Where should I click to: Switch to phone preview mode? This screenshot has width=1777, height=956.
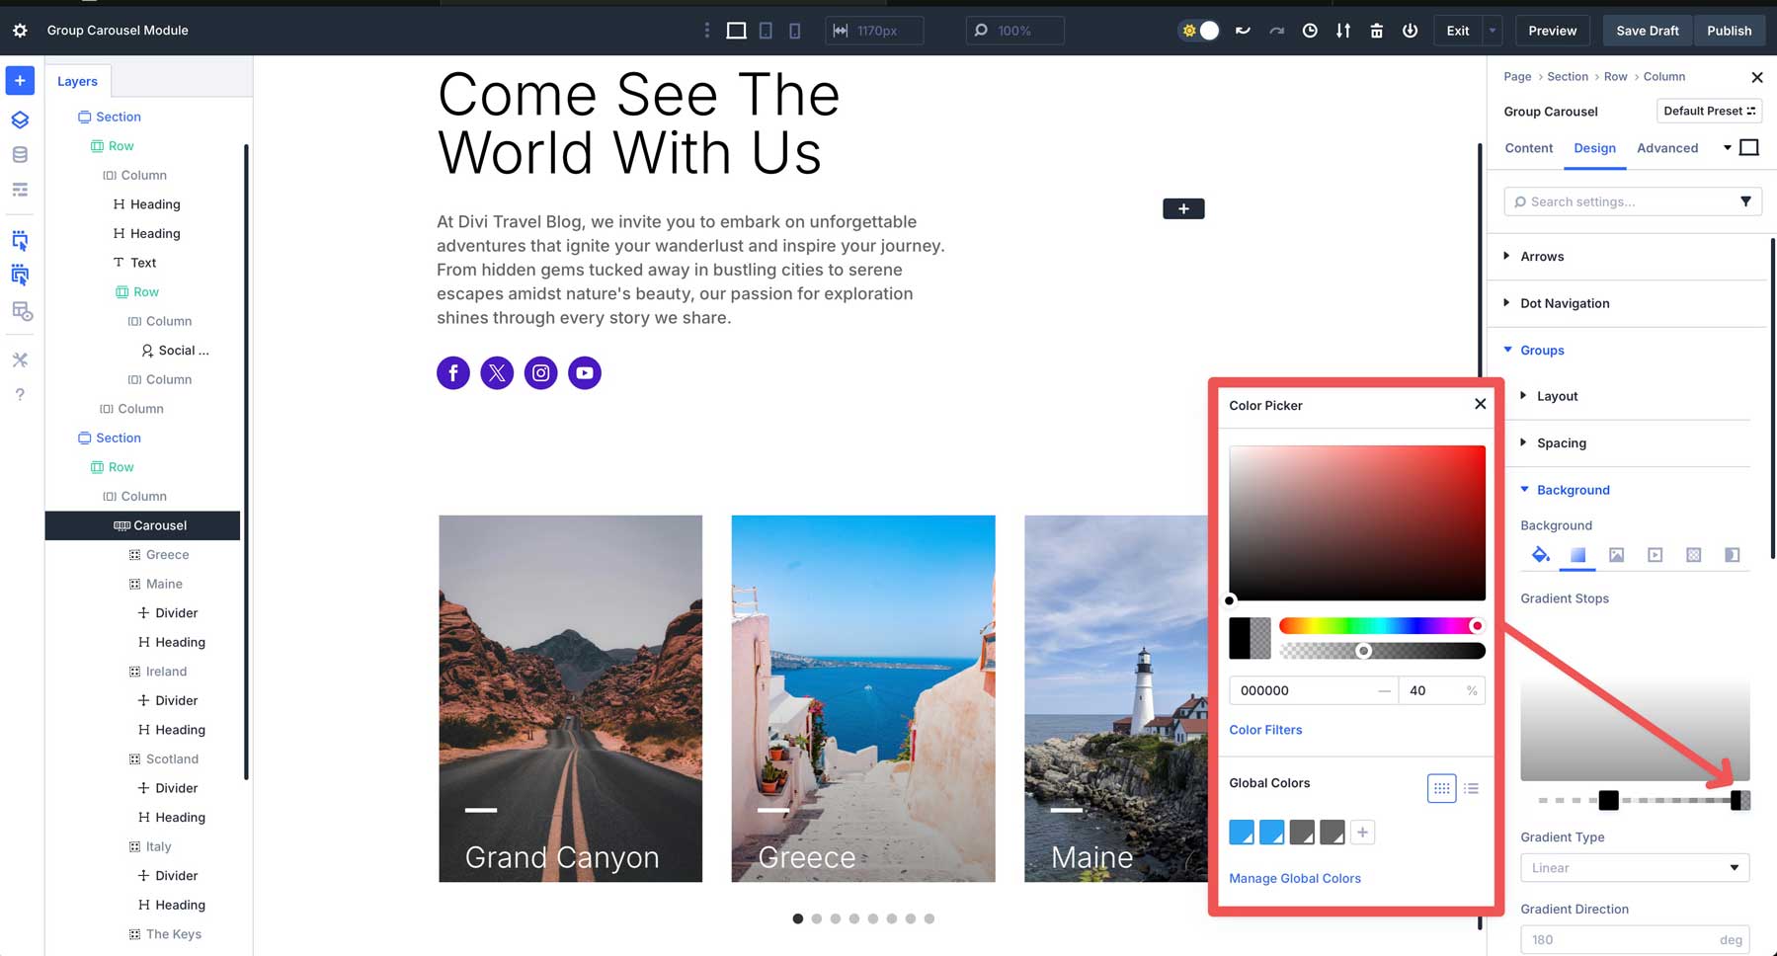[x=794, y=30]
